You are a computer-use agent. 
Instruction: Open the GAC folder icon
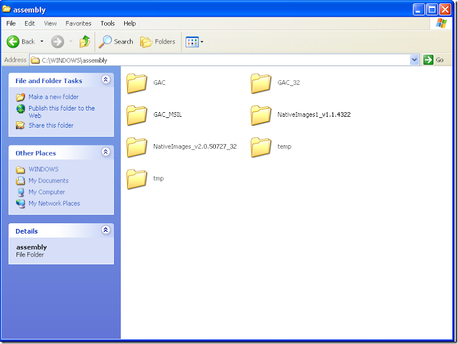[137, 83]
